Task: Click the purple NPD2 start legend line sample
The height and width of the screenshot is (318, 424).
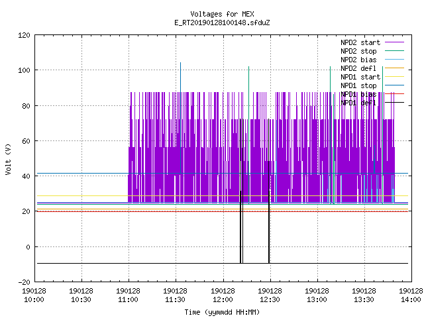Action: click(x=394, y=42)
